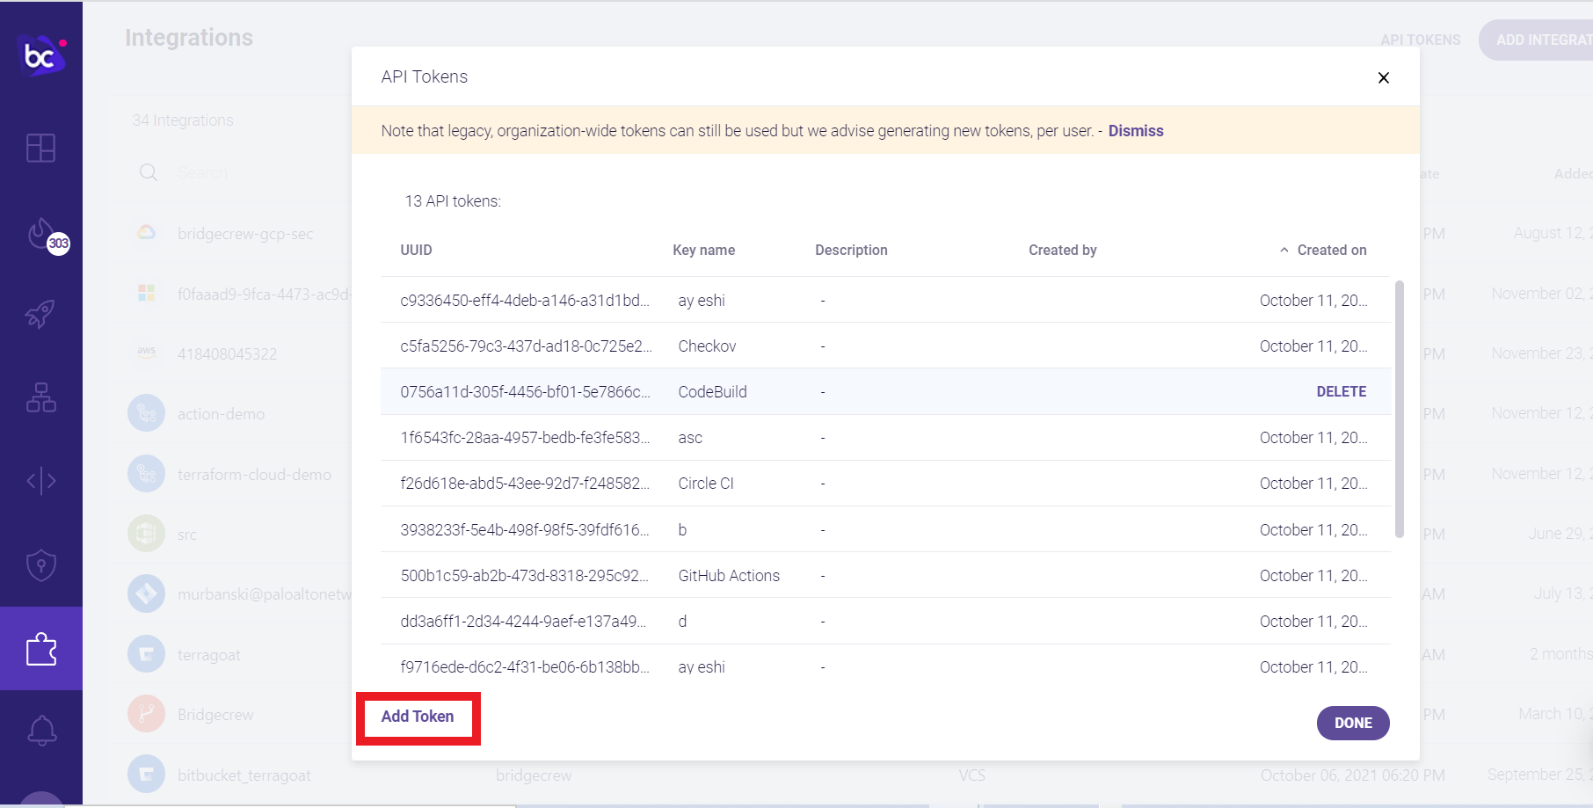Viewport: 1593px width, 808px height.
Task: Click the UUID column header
Action: [416, 250]
